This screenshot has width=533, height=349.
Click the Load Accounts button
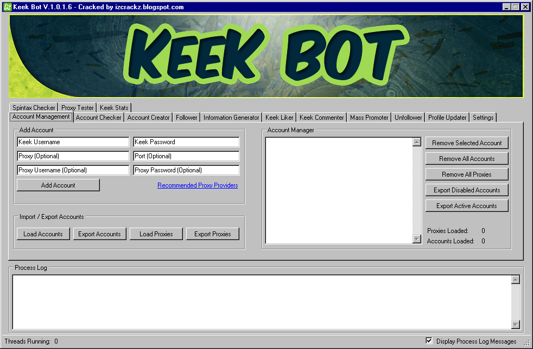tap(43, 234)
